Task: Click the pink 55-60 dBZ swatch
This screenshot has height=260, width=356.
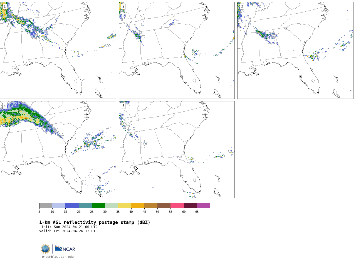Action: tap(177, 206)
